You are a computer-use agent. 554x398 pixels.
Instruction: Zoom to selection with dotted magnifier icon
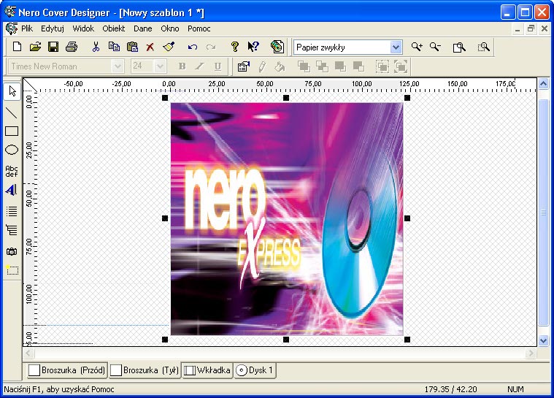[x=483, y=47]
